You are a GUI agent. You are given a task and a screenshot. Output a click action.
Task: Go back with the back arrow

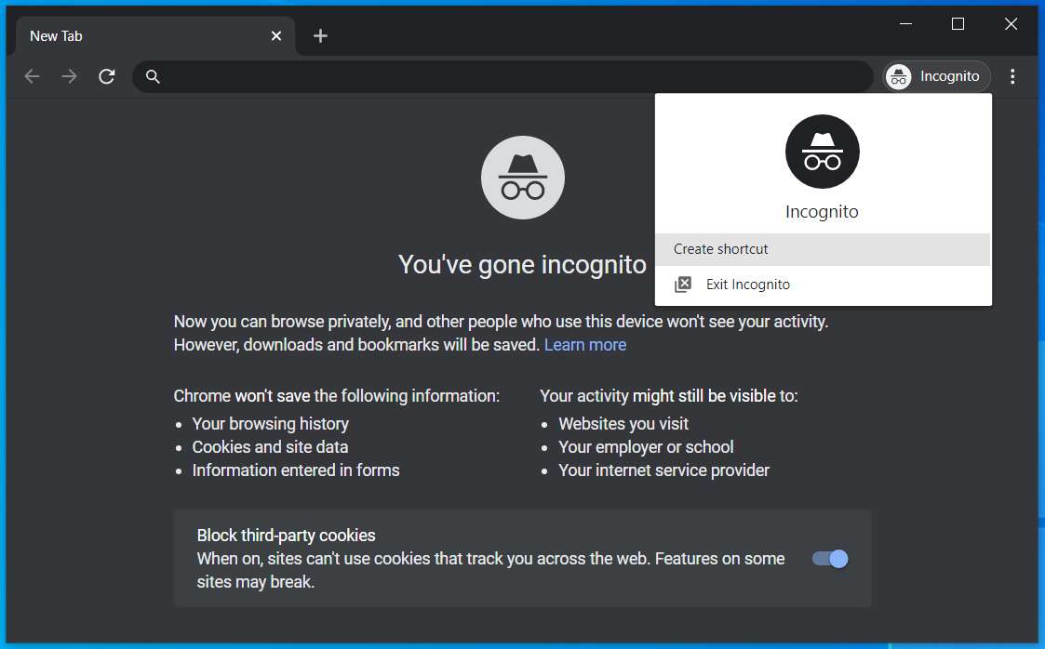click(32, 76)
